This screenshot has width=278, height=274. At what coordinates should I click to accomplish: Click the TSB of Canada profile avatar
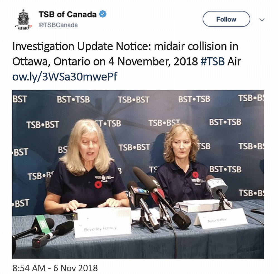pos(23,19)
